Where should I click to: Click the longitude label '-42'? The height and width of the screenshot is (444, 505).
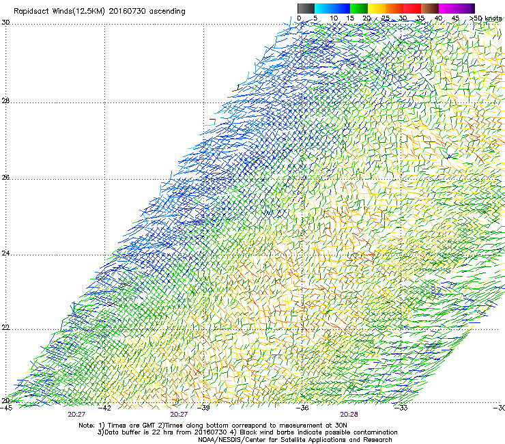coord(104,408)
